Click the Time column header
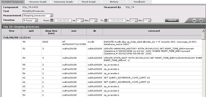This screenshot has height=97, width=206. [x=12, y=32]
